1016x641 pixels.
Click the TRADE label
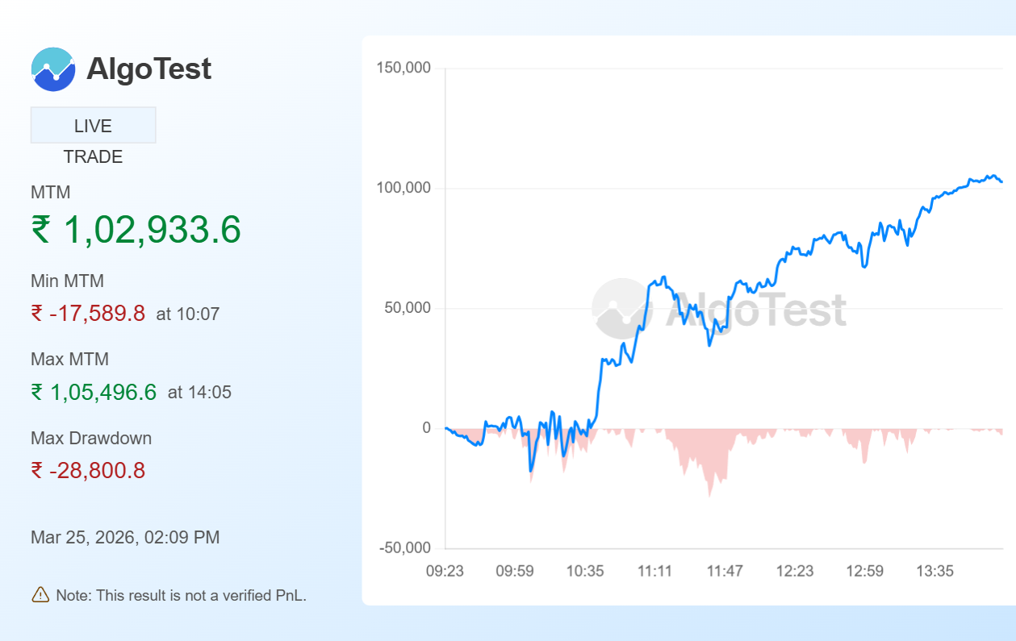pyautogui.click(x=93, y=157)
